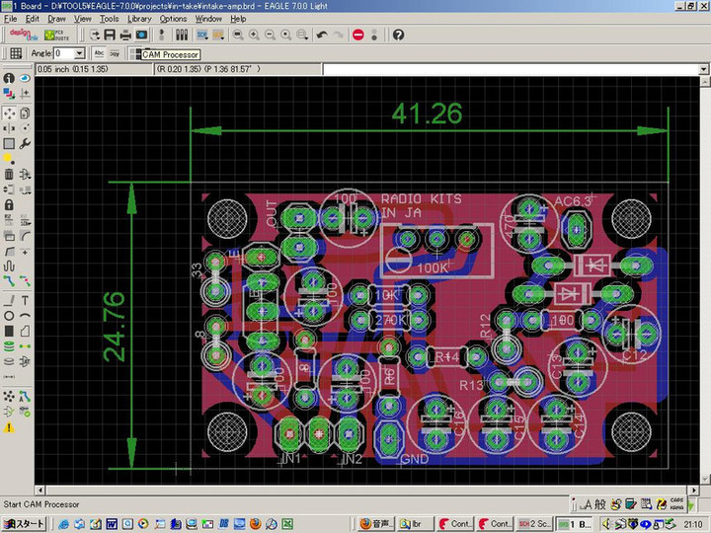The height and width of the screenshot is (533, 711).
Task: Toggle the Grid settings button
Action: [16, 53]
